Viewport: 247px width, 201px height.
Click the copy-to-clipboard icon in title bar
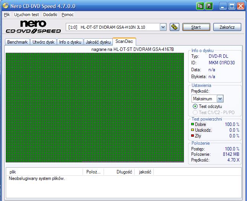click(x=200, y=6)
